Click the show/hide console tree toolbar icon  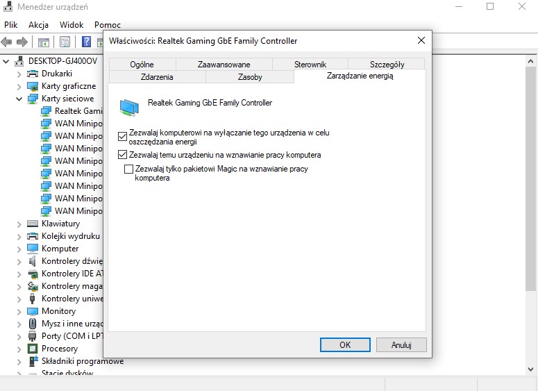[x=44, y=42]
